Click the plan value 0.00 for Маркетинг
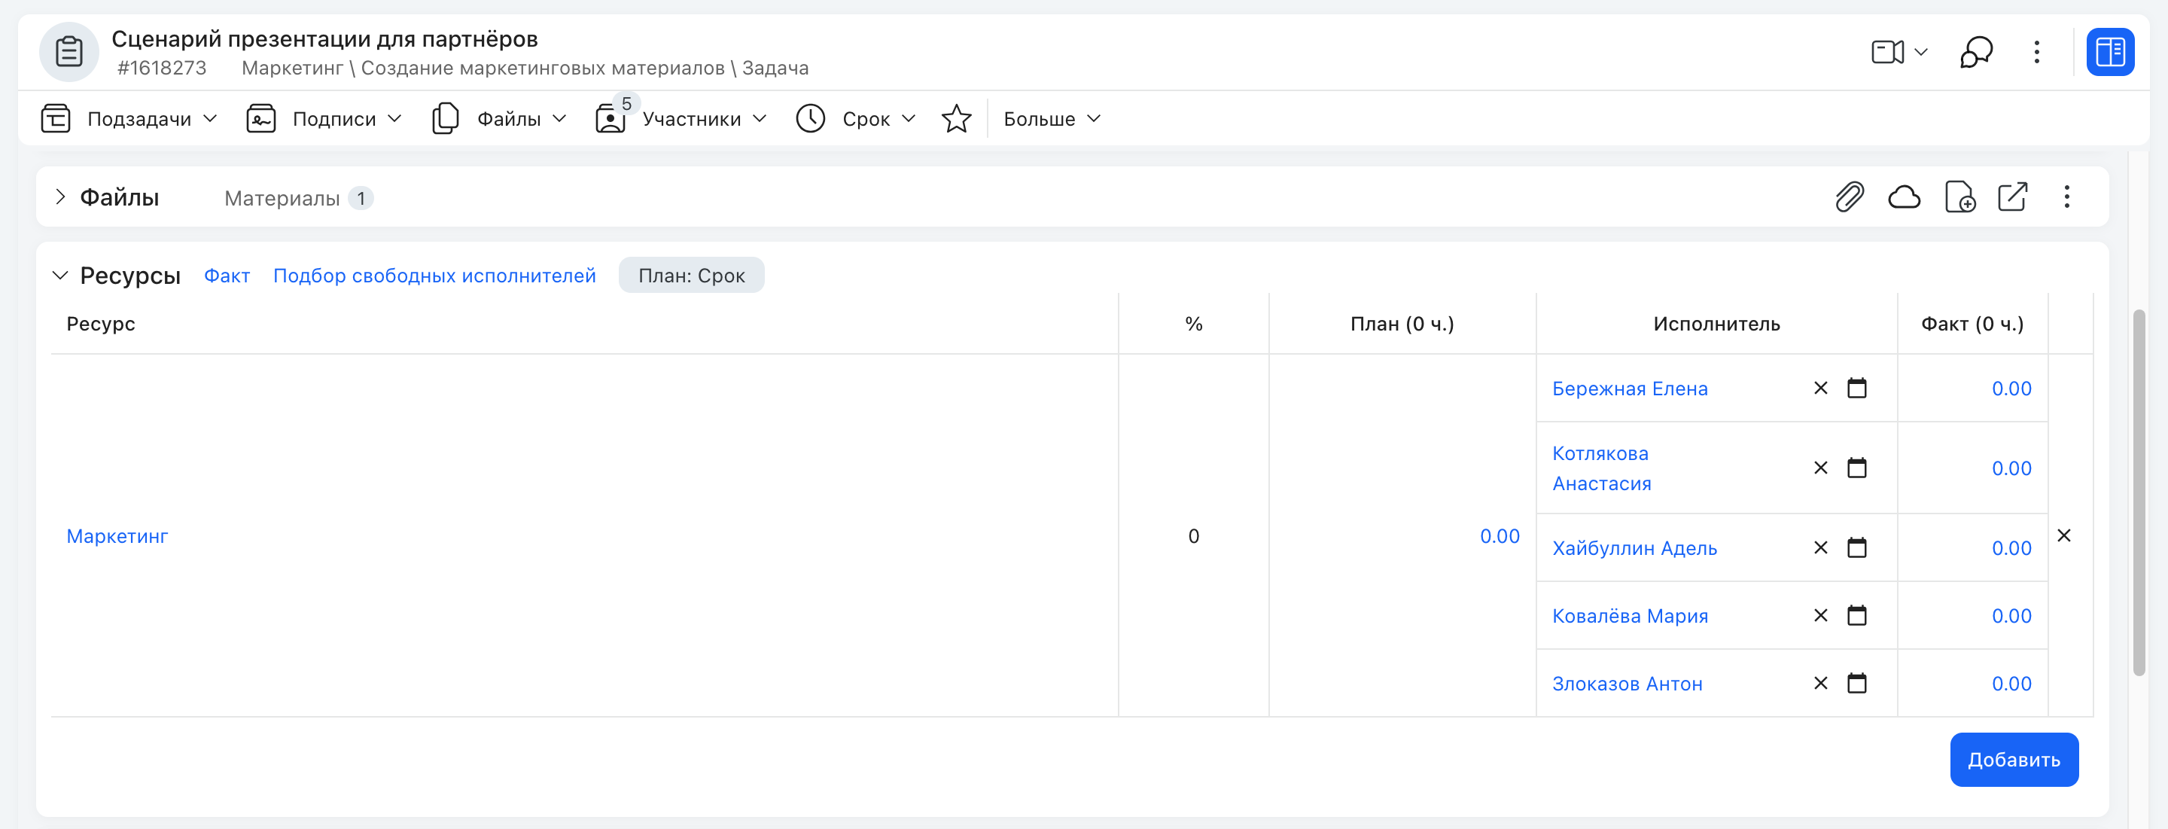 point(1500,536)
